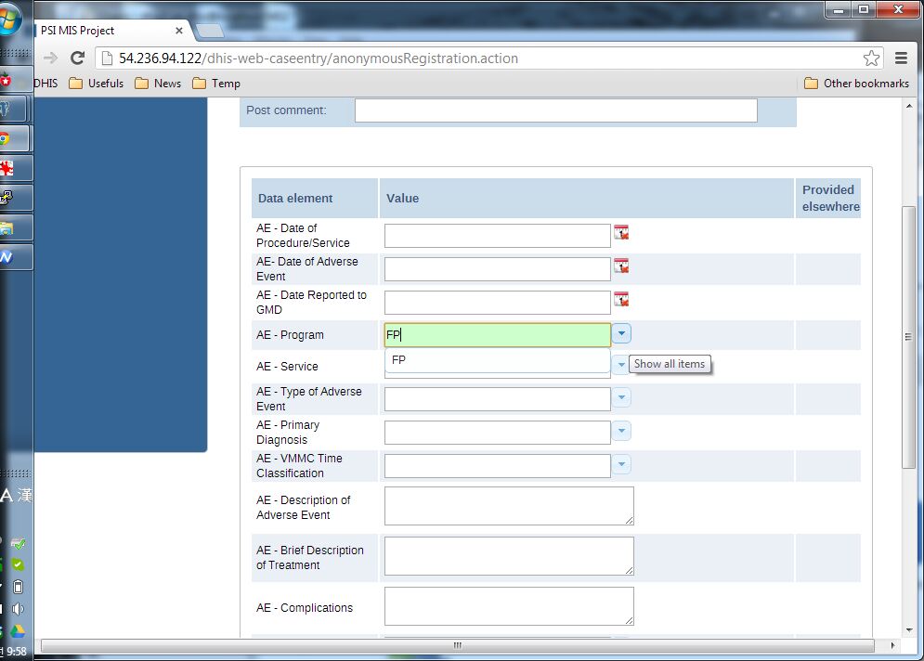The image size is (924, 661).
Task: Click the Post comment text field
Action: pyautogui.click(x=555, y=110)
